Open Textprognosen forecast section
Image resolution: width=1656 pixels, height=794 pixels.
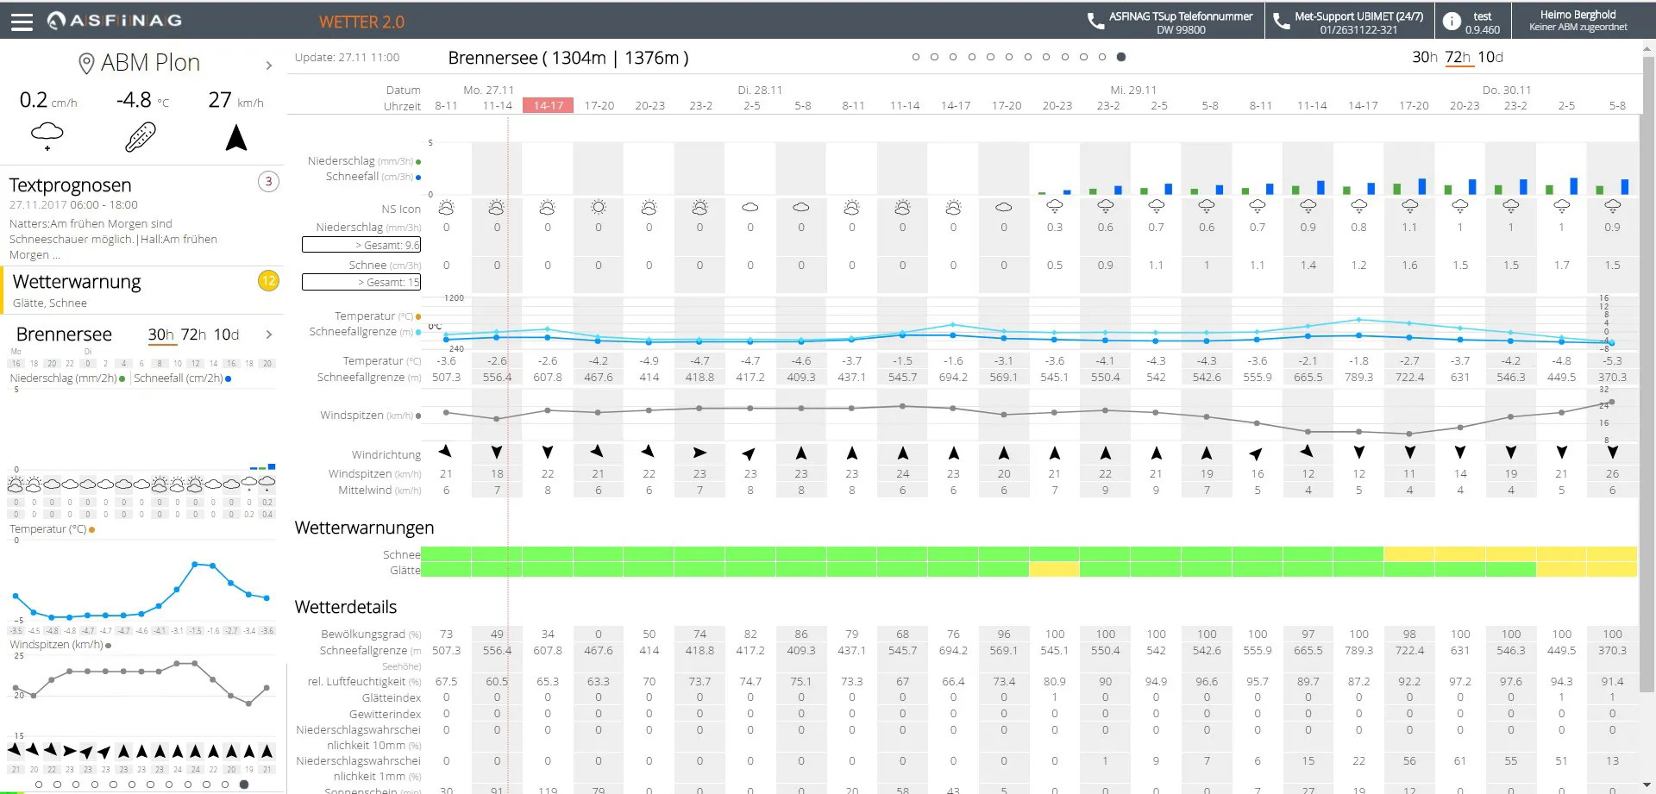click(x=71, y=185)
